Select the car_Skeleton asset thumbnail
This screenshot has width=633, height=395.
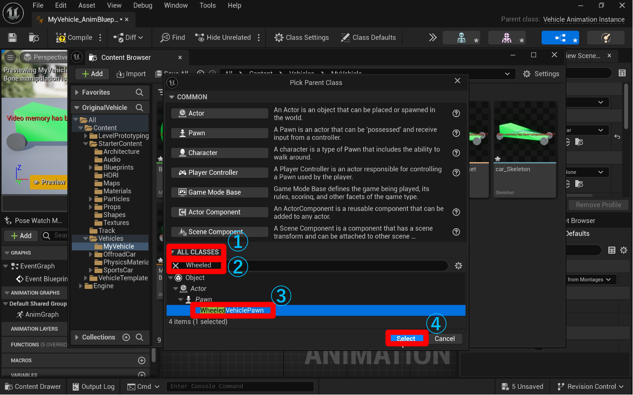[525, 150]
